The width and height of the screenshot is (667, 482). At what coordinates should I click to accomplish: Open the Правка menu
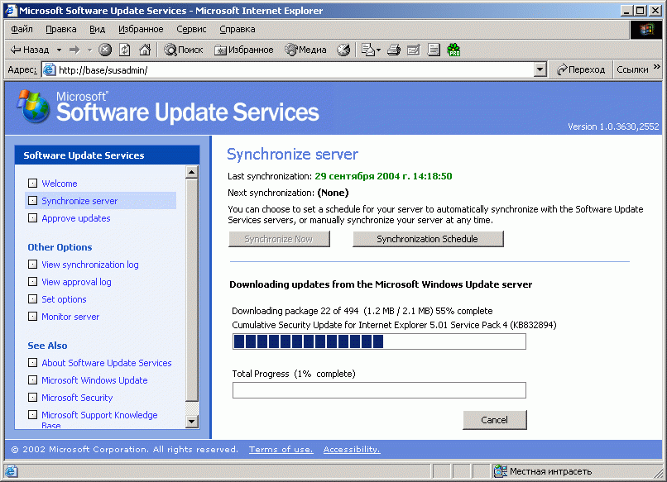(61, 29)
